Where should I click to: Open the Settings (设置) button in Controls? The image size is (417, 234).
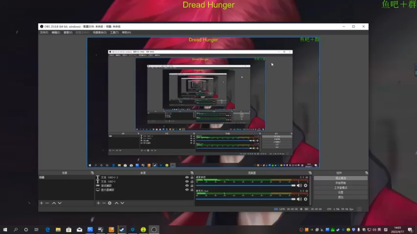341,192
